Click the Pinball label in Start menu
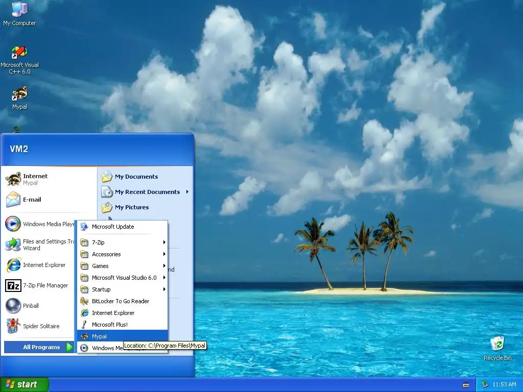The width and height of the screenshot is (523, 392). (31, 306)
